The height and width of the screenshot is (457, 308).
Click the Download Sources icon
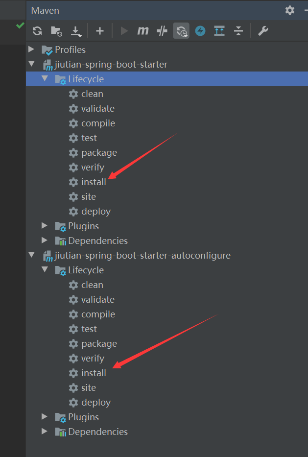pos(76,31)
